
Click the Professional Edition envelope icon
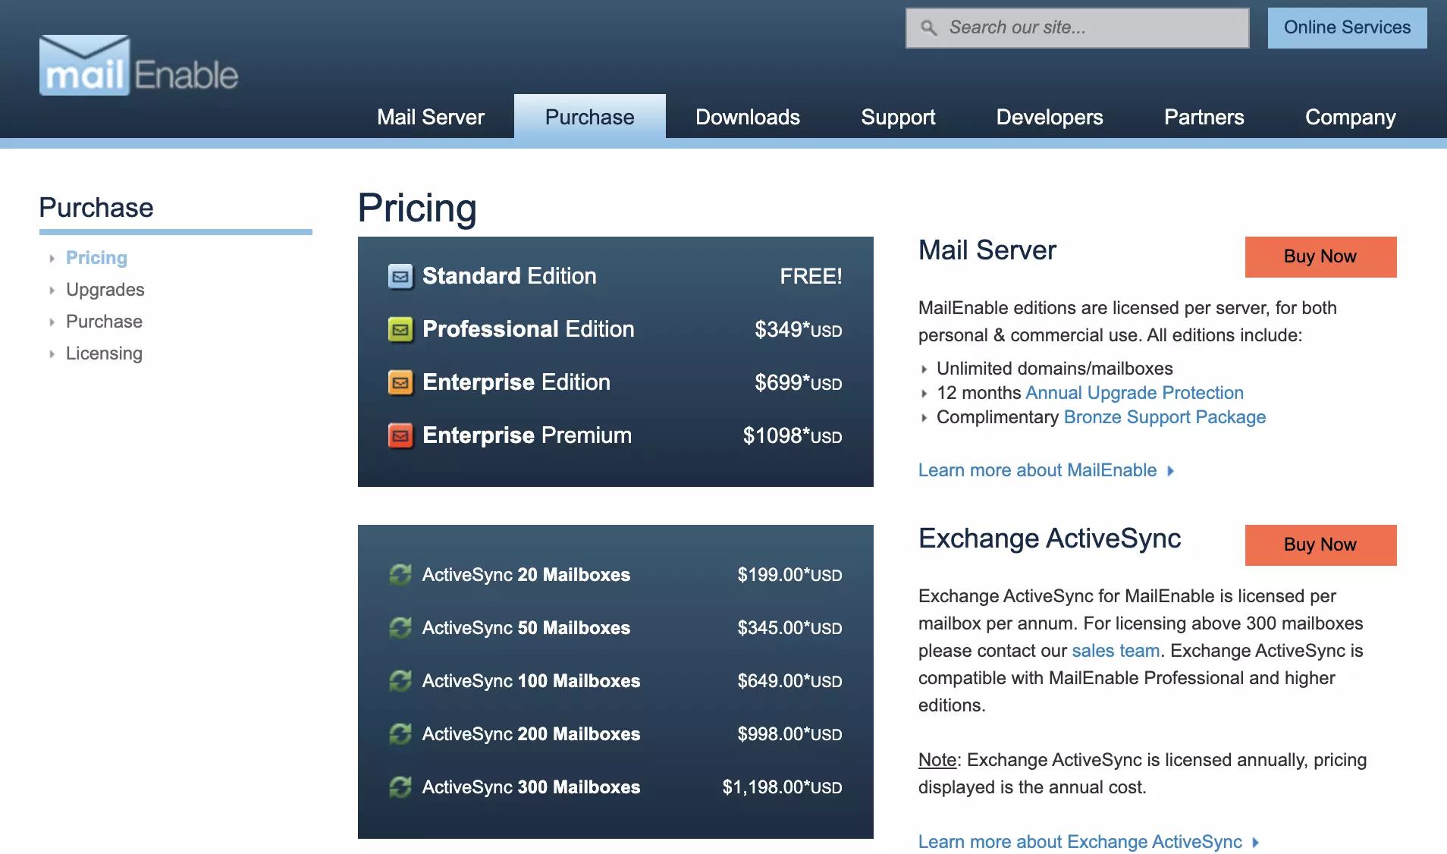(402, 329)
